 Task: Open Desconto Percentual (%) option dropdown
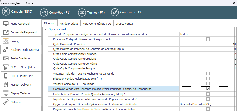point(207,104)
